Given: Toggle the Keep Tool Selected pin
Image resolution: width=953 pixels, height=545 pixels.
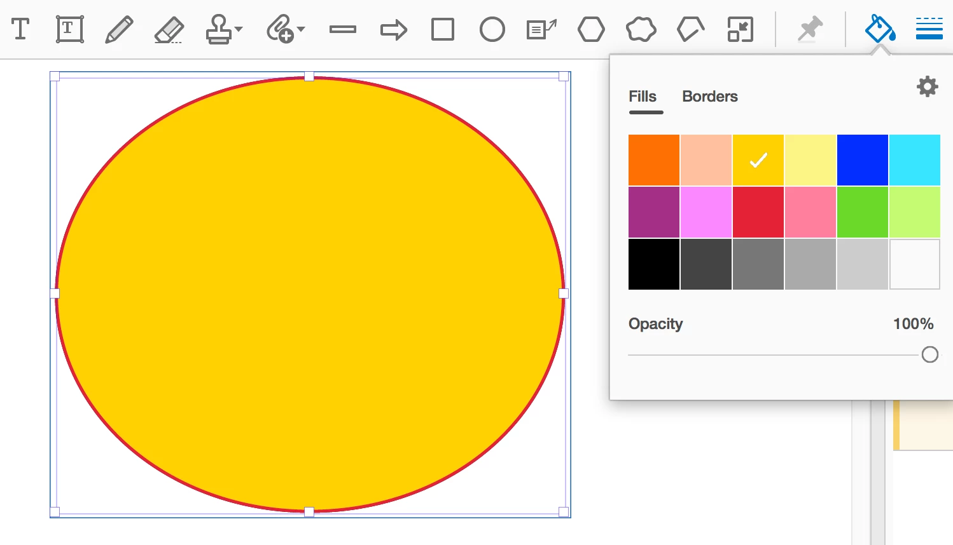Looking at the screenshot, I should 810,29.
